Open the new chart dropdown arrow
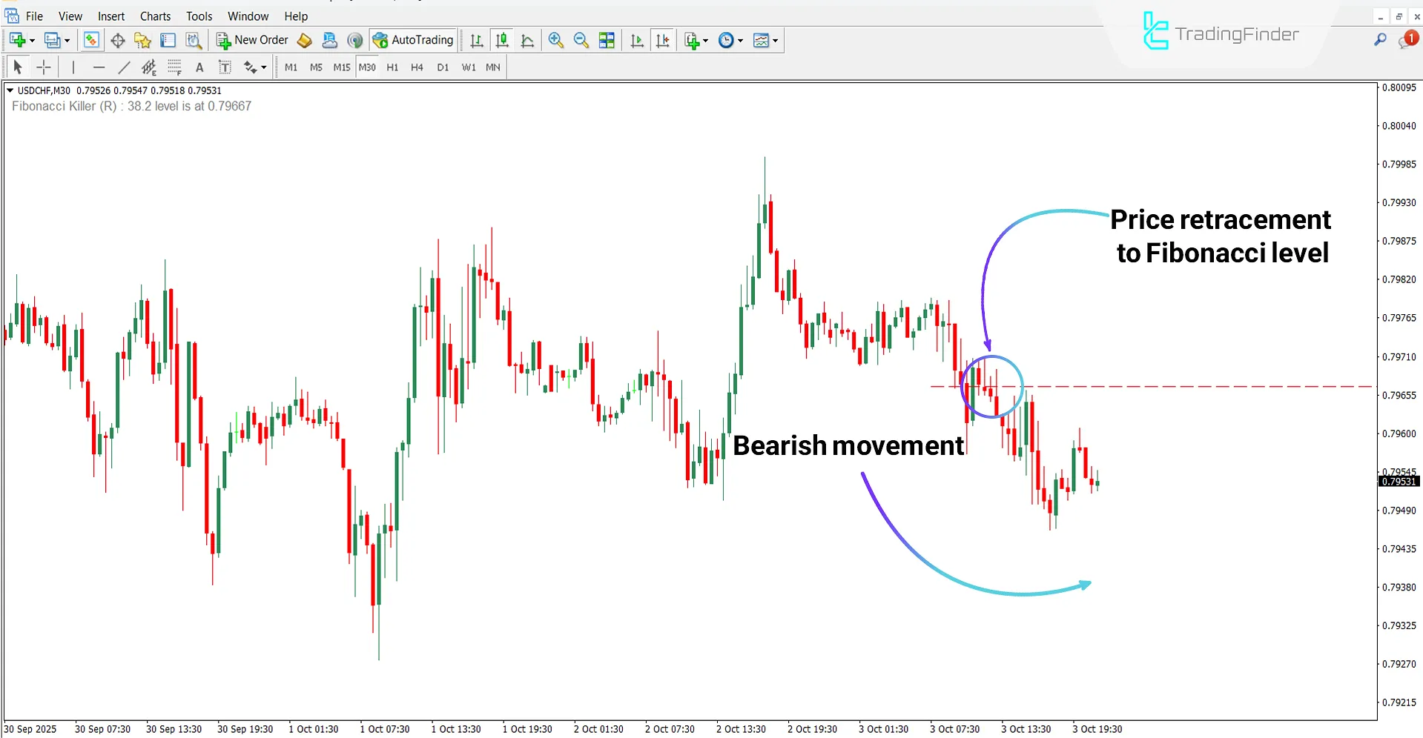 point(32,40)
